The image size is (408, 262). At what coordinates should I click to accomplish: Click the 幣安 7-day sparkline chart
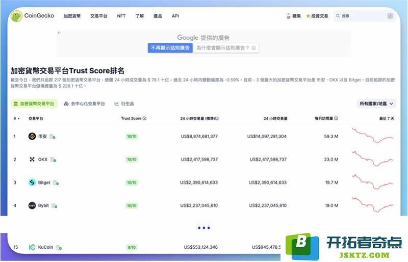pos(373,135)
